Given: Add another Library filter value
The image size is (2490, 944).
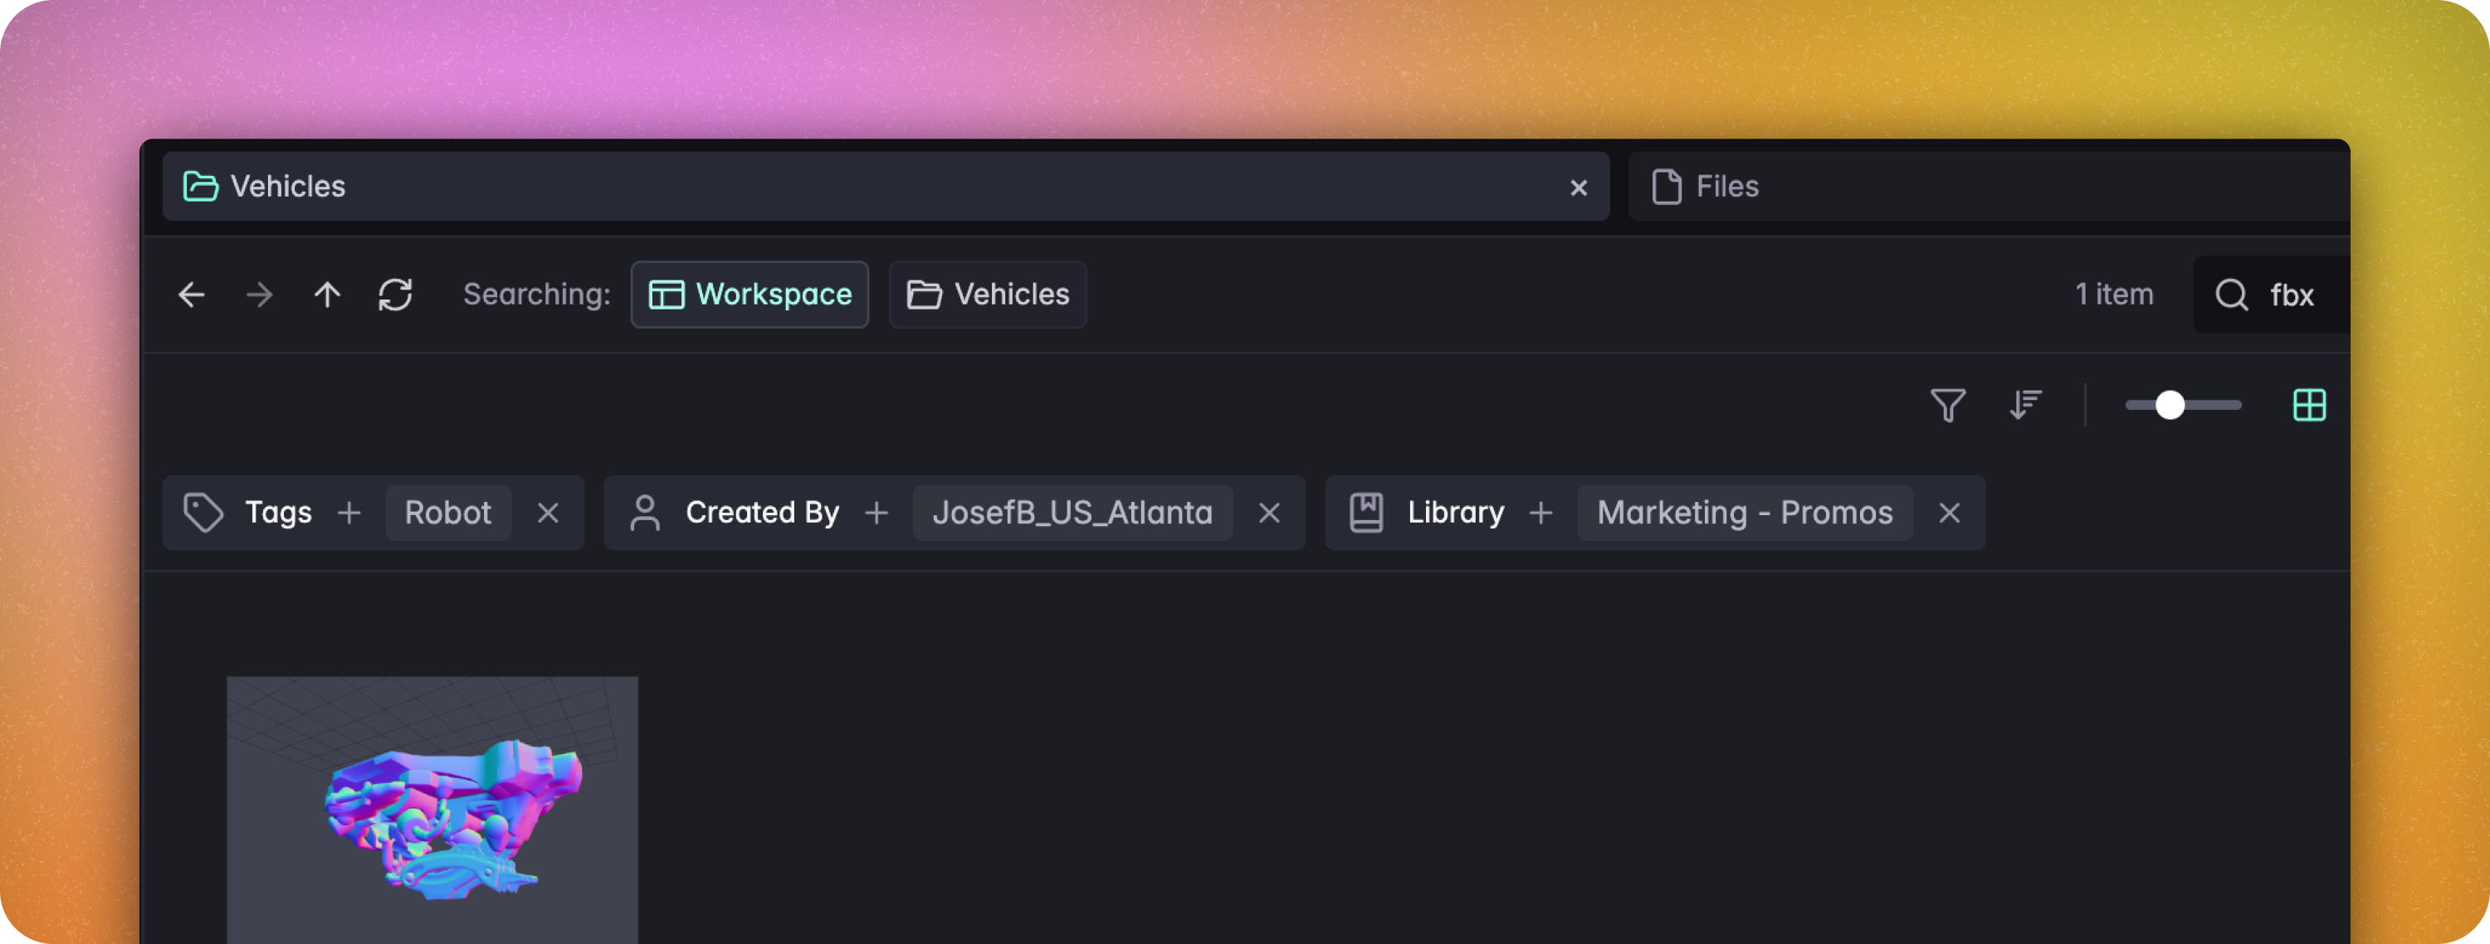Looking at the screenshot, I should pyautogui.click(x=1540, y=512).
